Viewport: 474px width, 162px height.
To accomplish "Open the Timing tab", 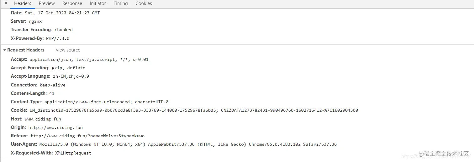I will 121,3.
